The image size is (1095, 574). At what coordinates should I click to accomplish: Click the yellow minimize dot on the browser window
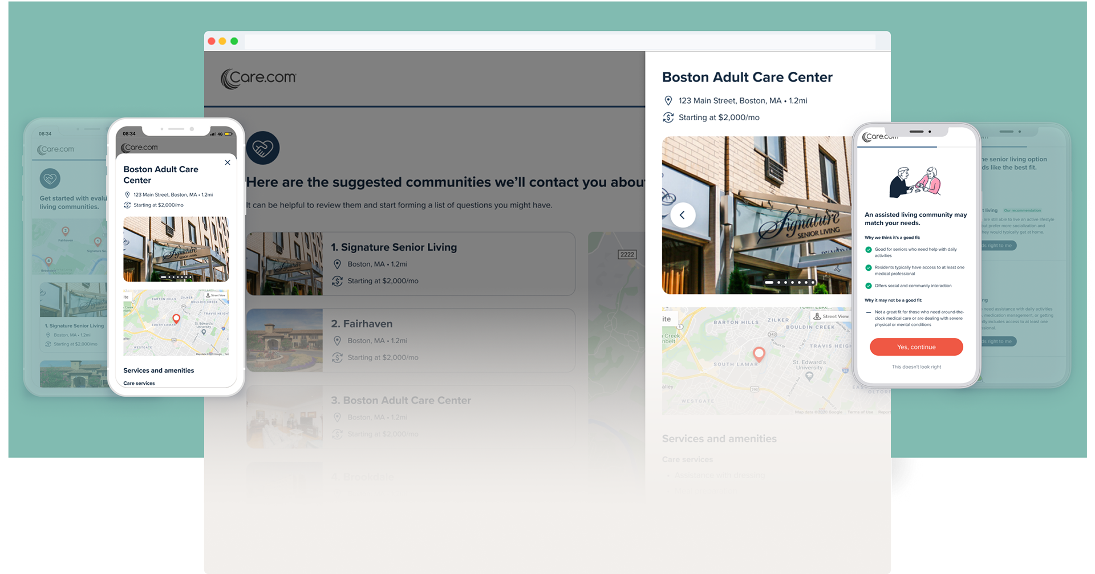pos(222,41)
